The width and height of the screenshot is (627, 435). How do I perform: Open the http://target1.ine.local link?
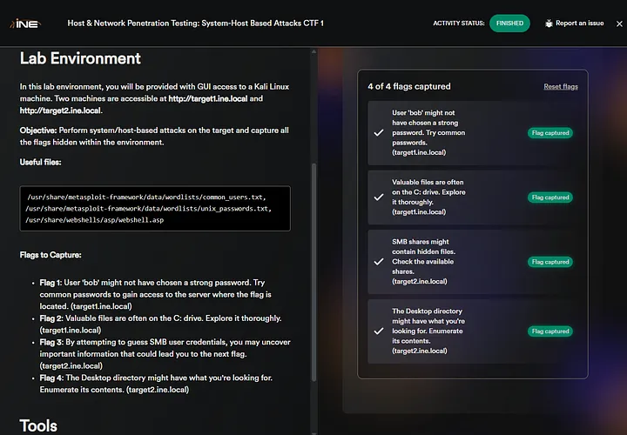point(208,98)
